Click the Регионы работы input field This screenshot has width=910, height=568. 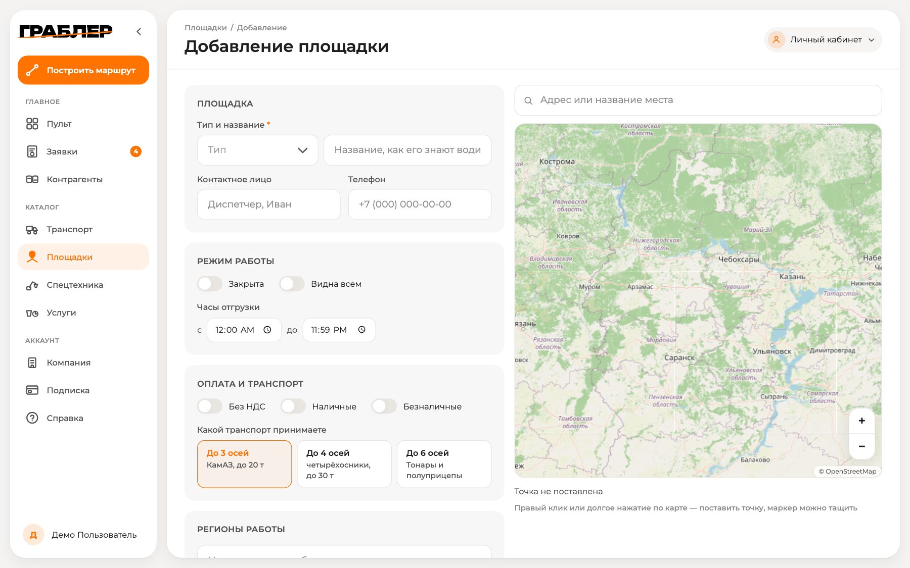coord(344,551)
